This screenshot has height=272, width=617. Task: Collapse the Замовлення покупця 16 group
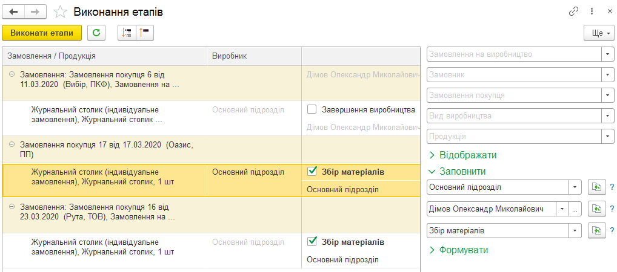click(12, 206)
